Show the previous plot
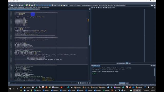Image resolution: width=164 pixels, height=92 pixels. coord(104,7)
